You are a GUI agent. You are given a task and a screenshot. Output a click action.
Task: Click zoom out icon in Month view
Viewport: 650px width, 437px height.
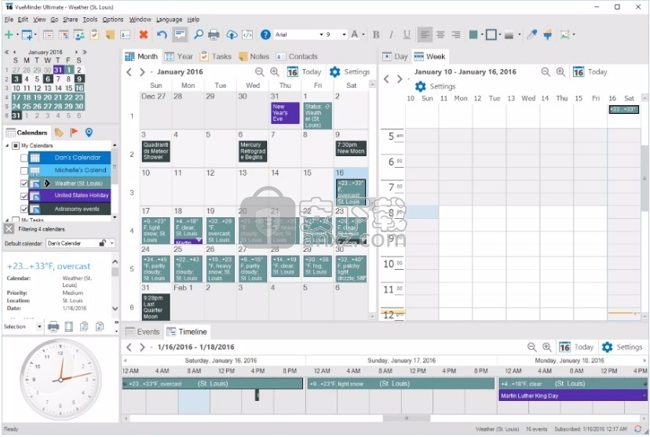(260, 72)
